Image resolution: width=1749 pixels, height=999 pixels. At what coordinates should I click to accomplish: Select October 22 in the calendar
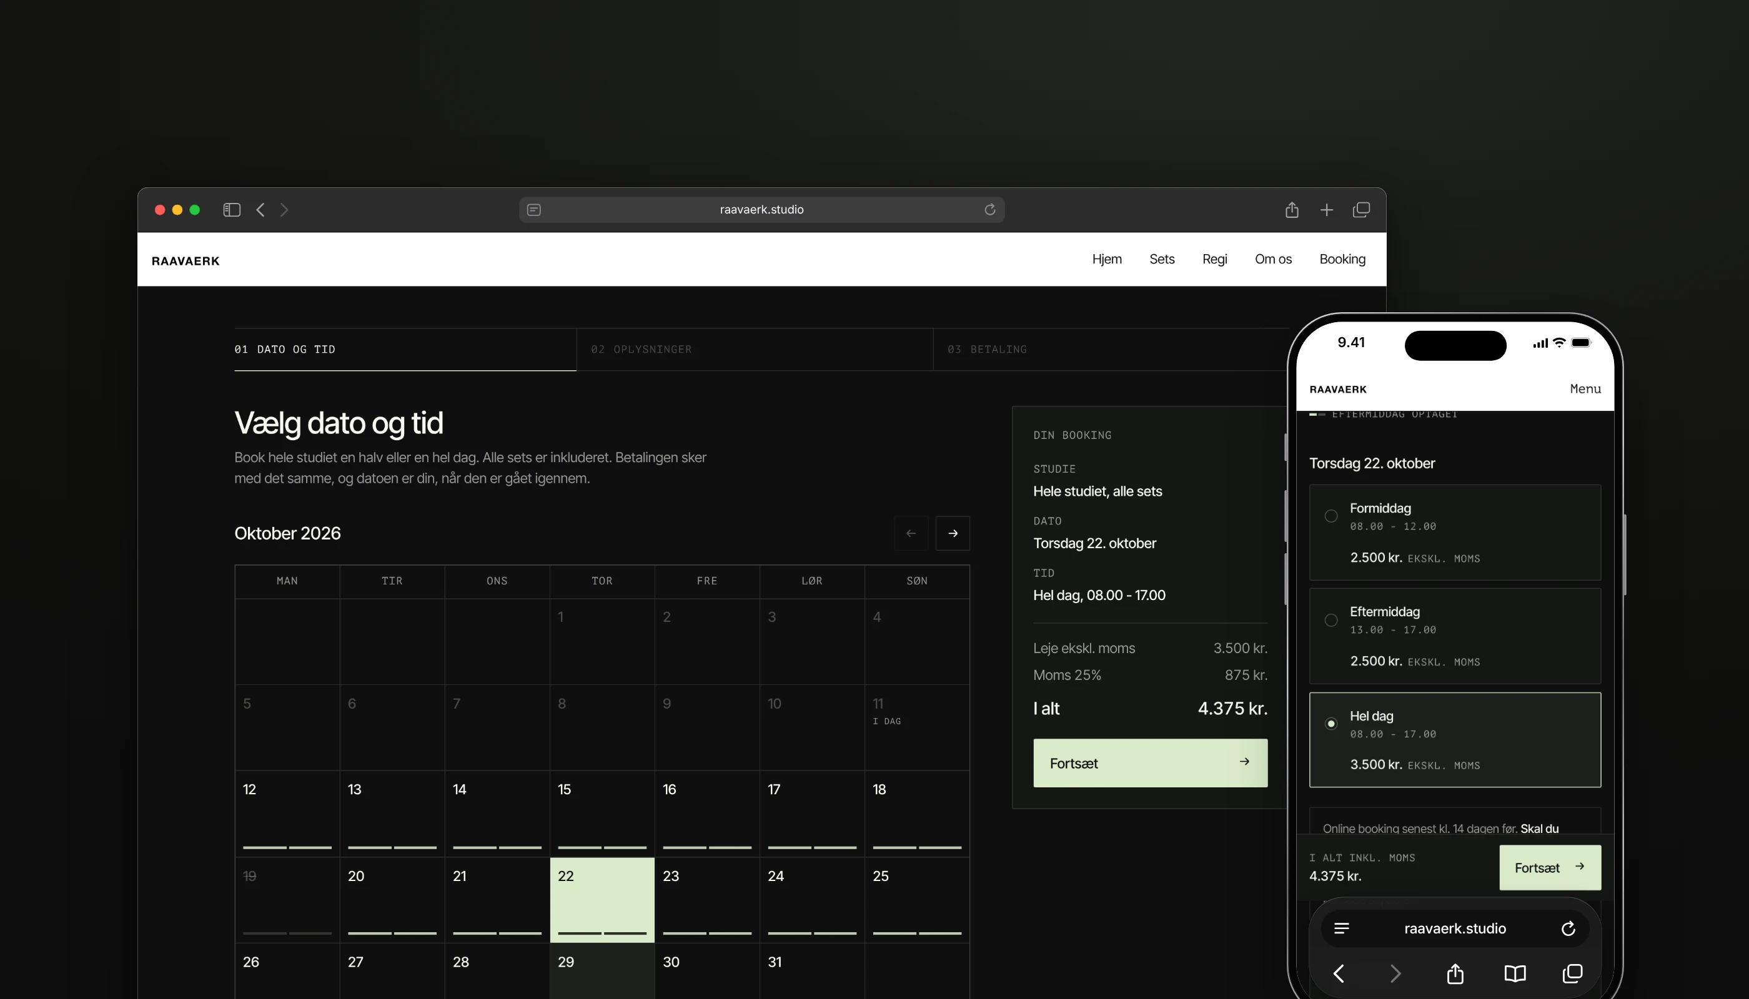602,900
